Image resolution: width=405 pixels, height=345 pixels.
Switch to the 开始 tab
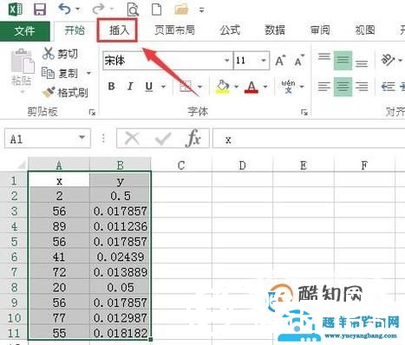(x=75, y=30)
